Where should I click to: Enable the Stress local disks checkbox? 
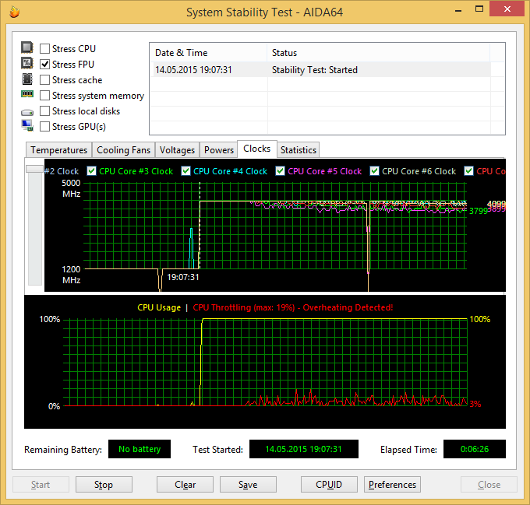point(44,110)
